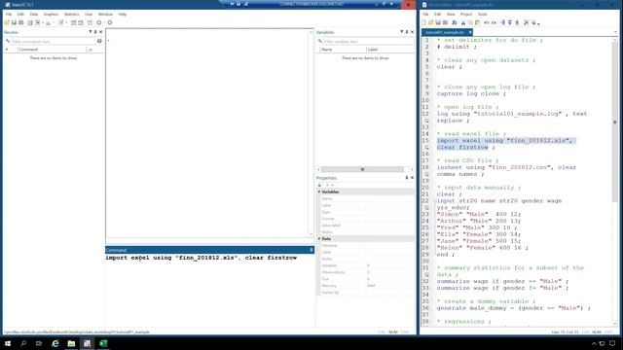The image size is (623, 350).
Task: Click the Graph window icon in Stata toolbar
Action: (48, 22)
